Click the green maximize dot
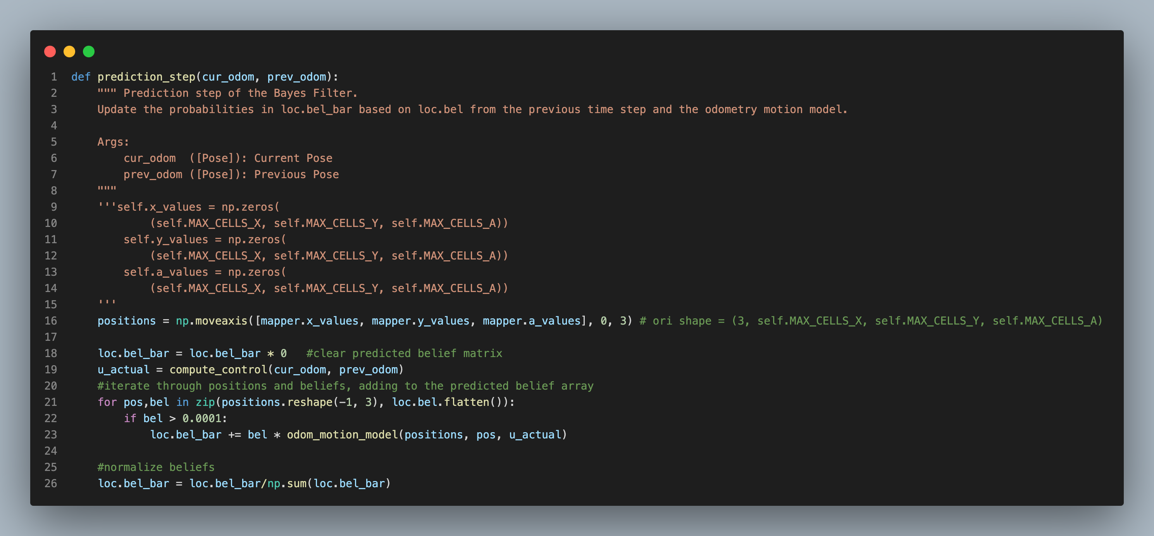 [89, 52]
